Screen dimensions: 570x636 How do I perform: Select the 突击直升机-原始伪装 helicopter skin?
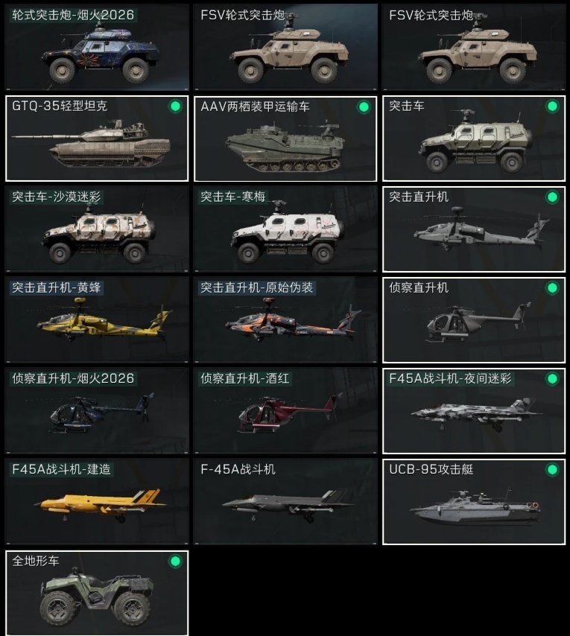(285, 320)
